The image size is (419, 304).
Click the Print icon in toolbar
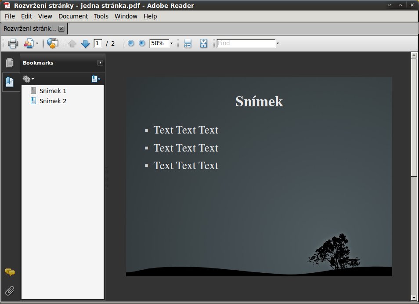[x=13, y=43]
